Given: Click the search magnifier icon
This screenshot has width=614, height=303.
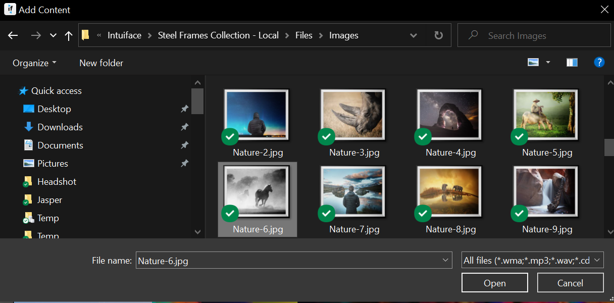Looking at the screenshot, I should (473, 35).
